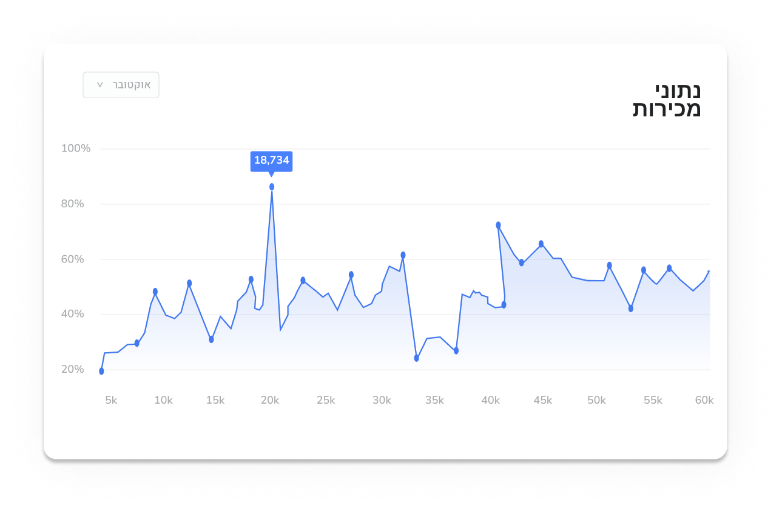The width and height of the screenshot is (782, 514).
Task: Click the data point near 51k peak
Action: (x=610, y=265)
